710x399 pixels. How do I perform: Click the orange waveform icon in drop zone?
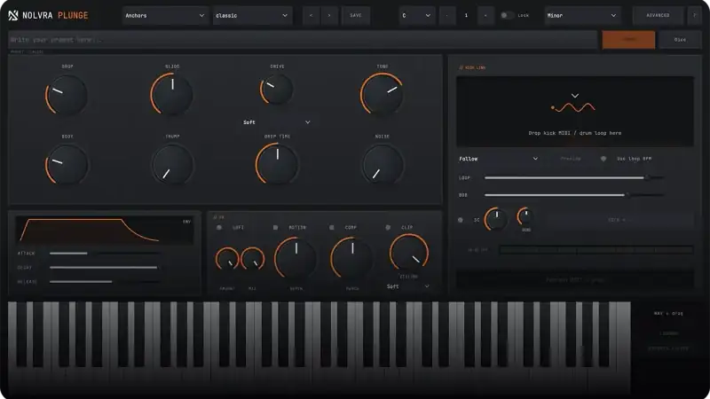[573, 107]
